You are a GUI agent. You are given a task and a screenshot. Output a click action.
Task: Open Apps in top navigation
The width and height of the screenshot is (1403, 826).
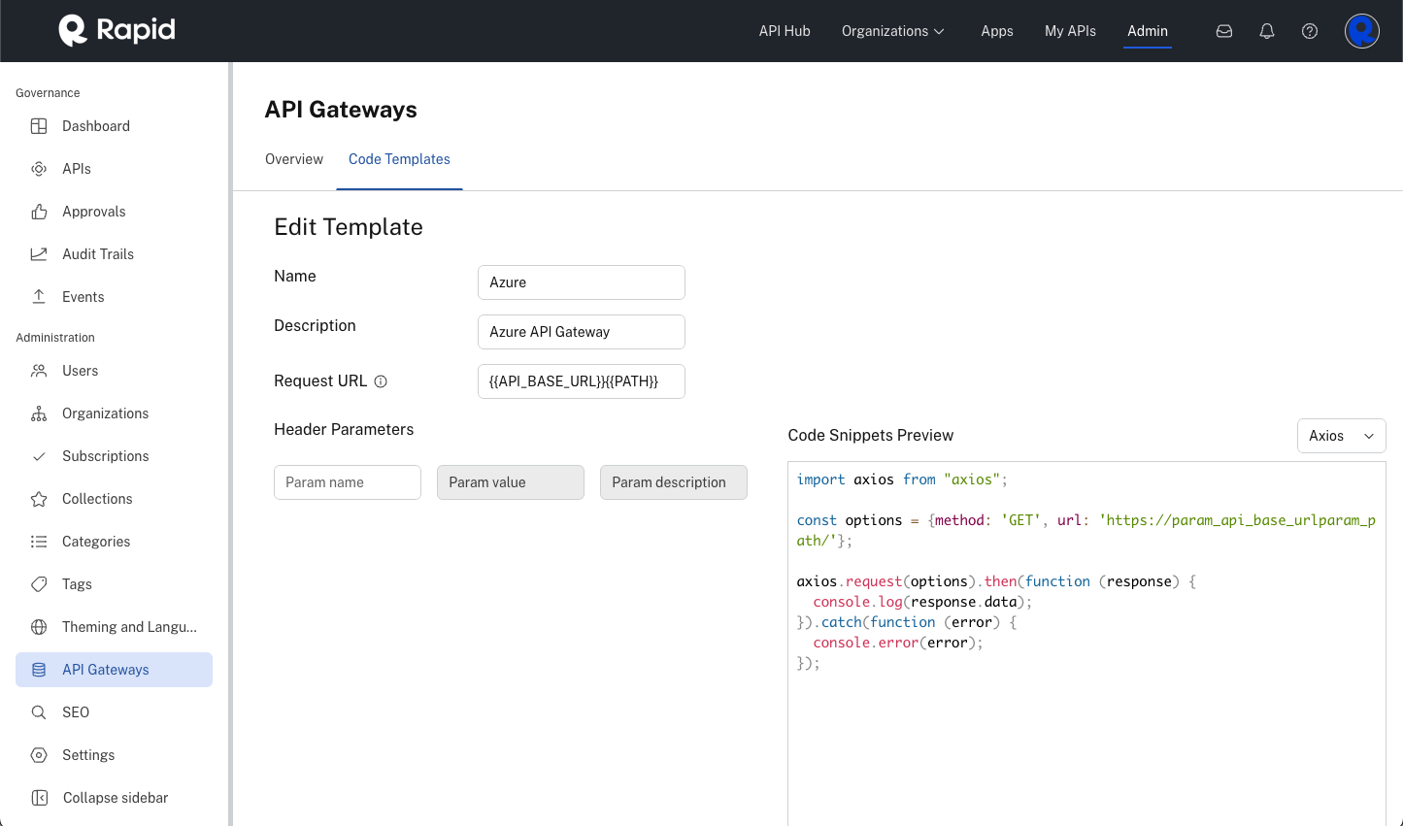pyautogui.click(x=997, y=31)
